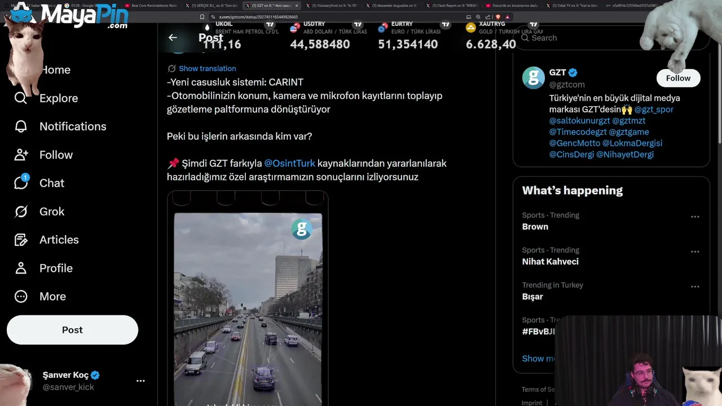The height and width of the screenshot is (406, 722).
Task: Open the @CinsDergi mention
Action: tap(571, 155)
